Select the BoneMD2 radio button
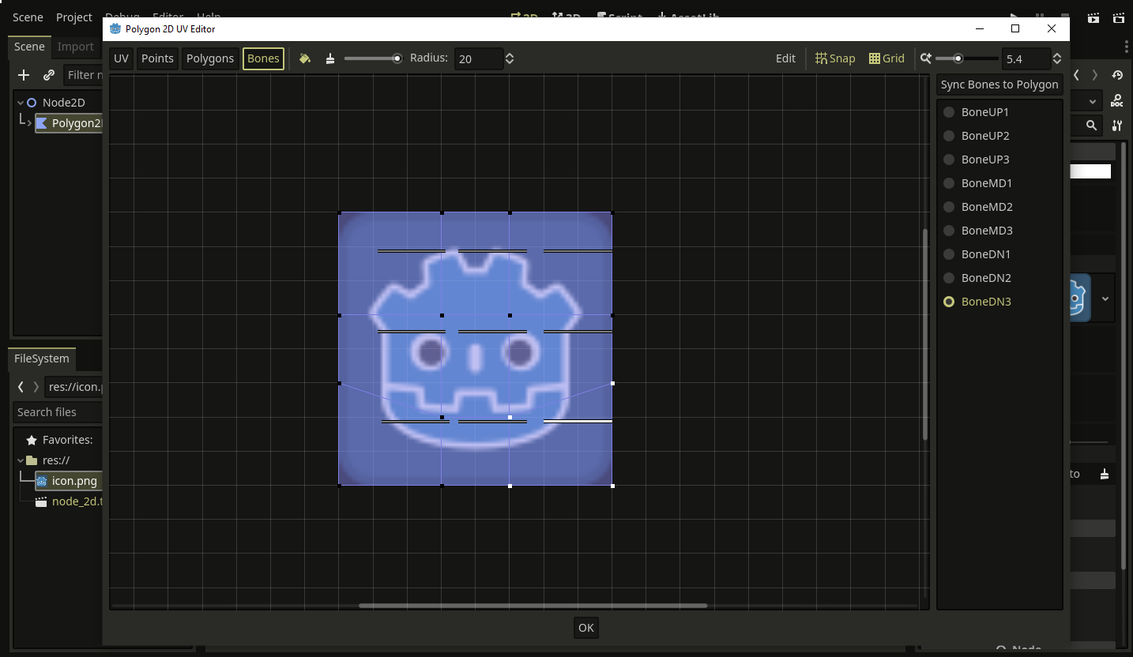Viewport: 1133px width, 657px height. click(x=949, y=206)
